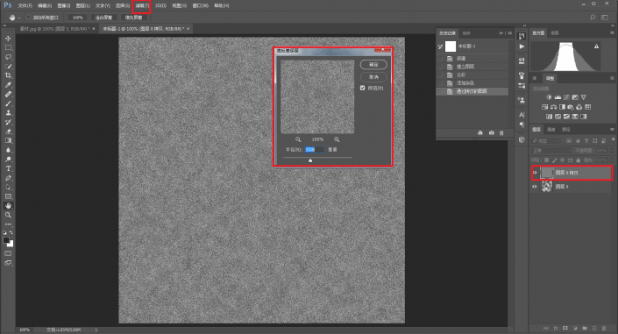Screen dimensions: 618x334
Task: Click the Photo Filter adjustment icon
Action: click(571, 107)
